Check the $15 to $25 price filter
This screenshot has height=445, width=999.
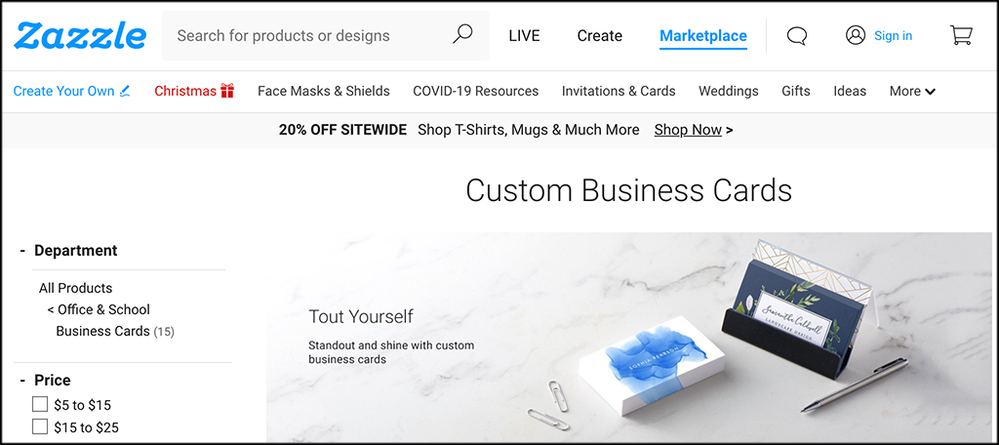pos(40,426)
